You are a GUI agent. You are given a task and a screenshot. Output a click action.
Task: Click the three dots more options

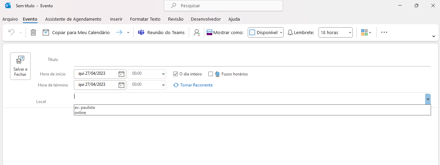(384, 32)
